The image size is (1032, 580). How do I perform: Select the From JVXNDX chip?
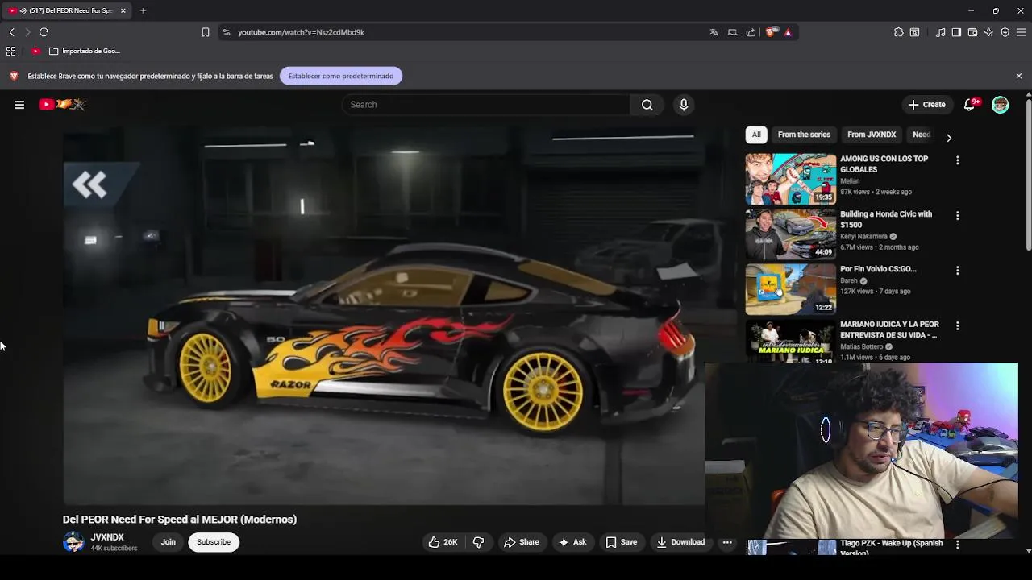tap(872, 135)
